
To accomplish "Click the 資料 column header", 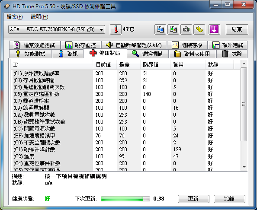I will [188, 65].
